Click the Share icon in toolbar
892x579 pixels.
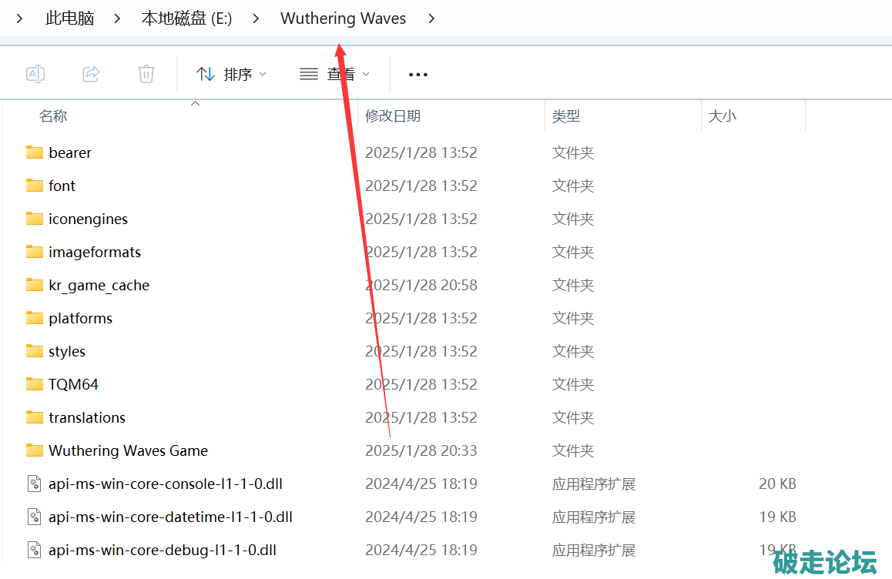tap(91, 74)
